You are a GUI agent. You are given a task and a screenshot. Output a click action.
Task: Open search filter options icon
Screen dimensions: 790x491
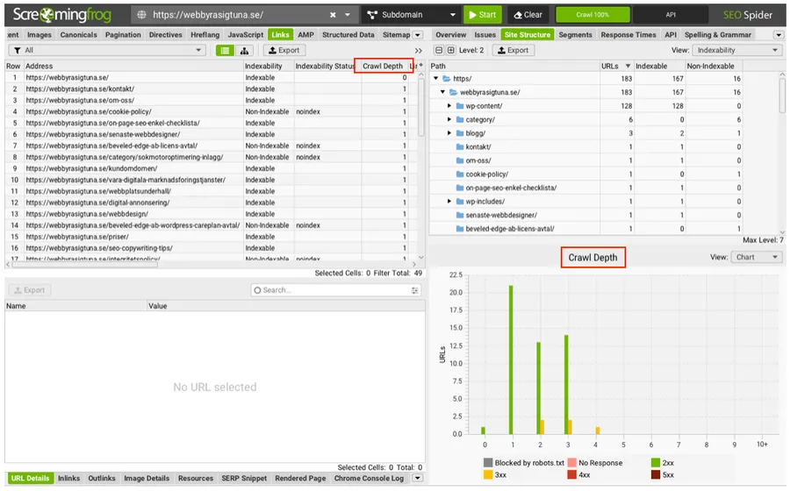pyautogui.click(x=414, y=290)
